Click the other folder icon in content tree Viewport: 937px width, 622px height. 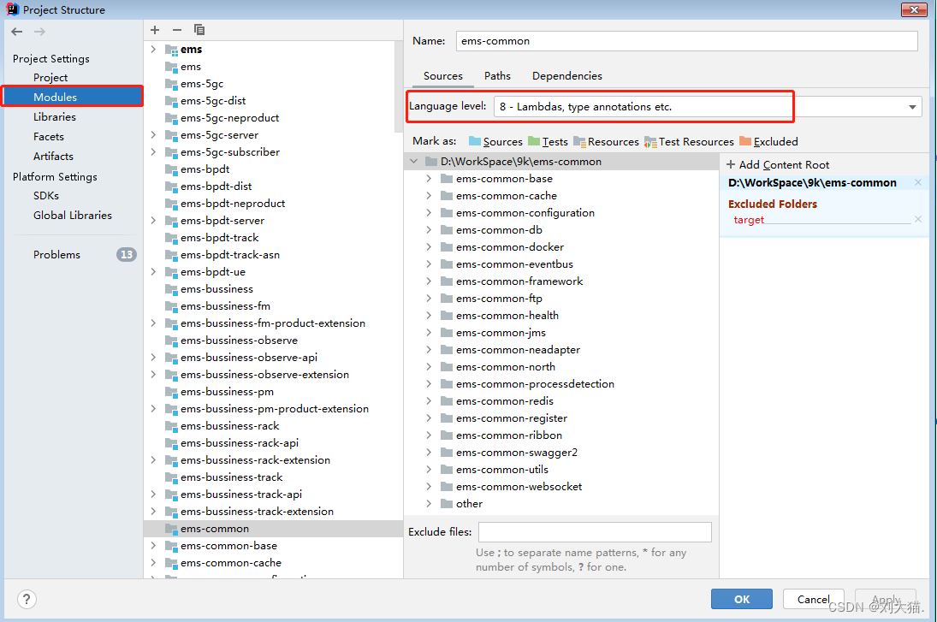pos(447,504)
